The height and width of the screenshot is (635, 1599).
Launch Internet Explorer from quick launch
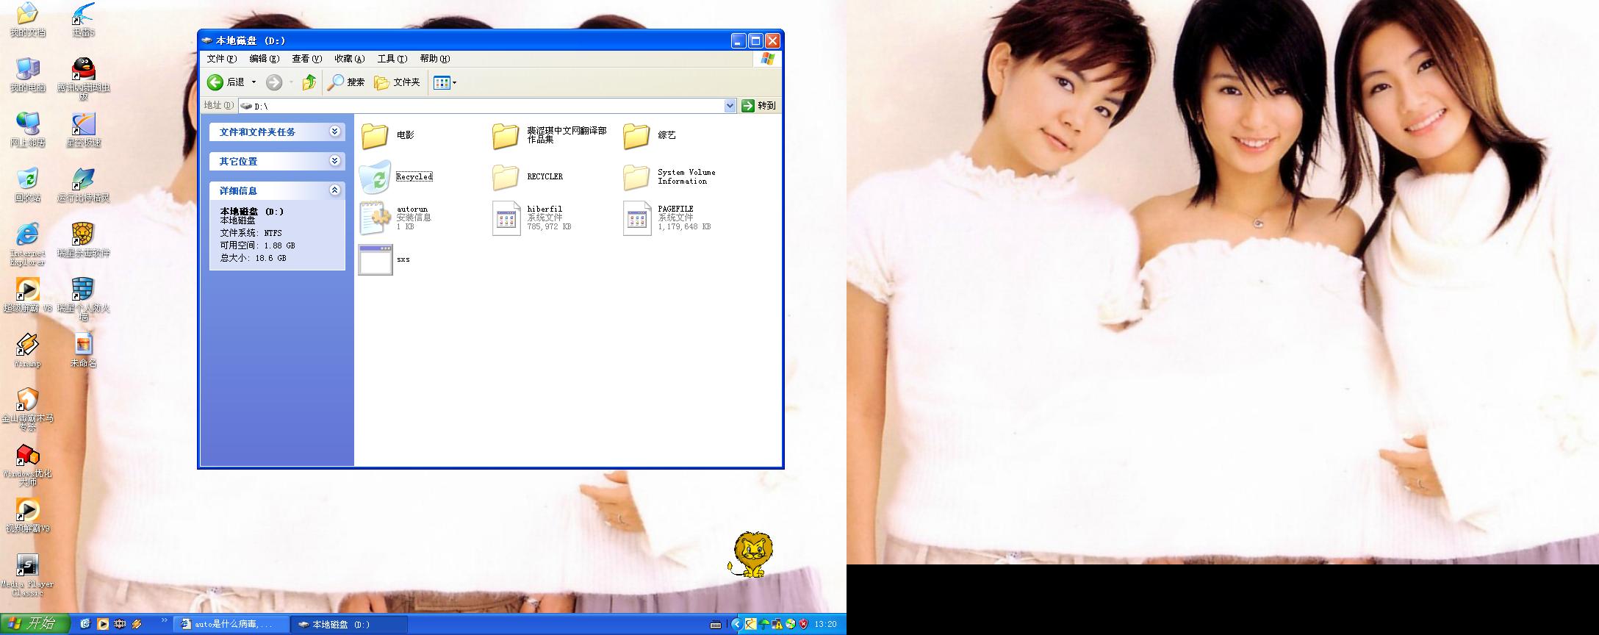[85, 624]
